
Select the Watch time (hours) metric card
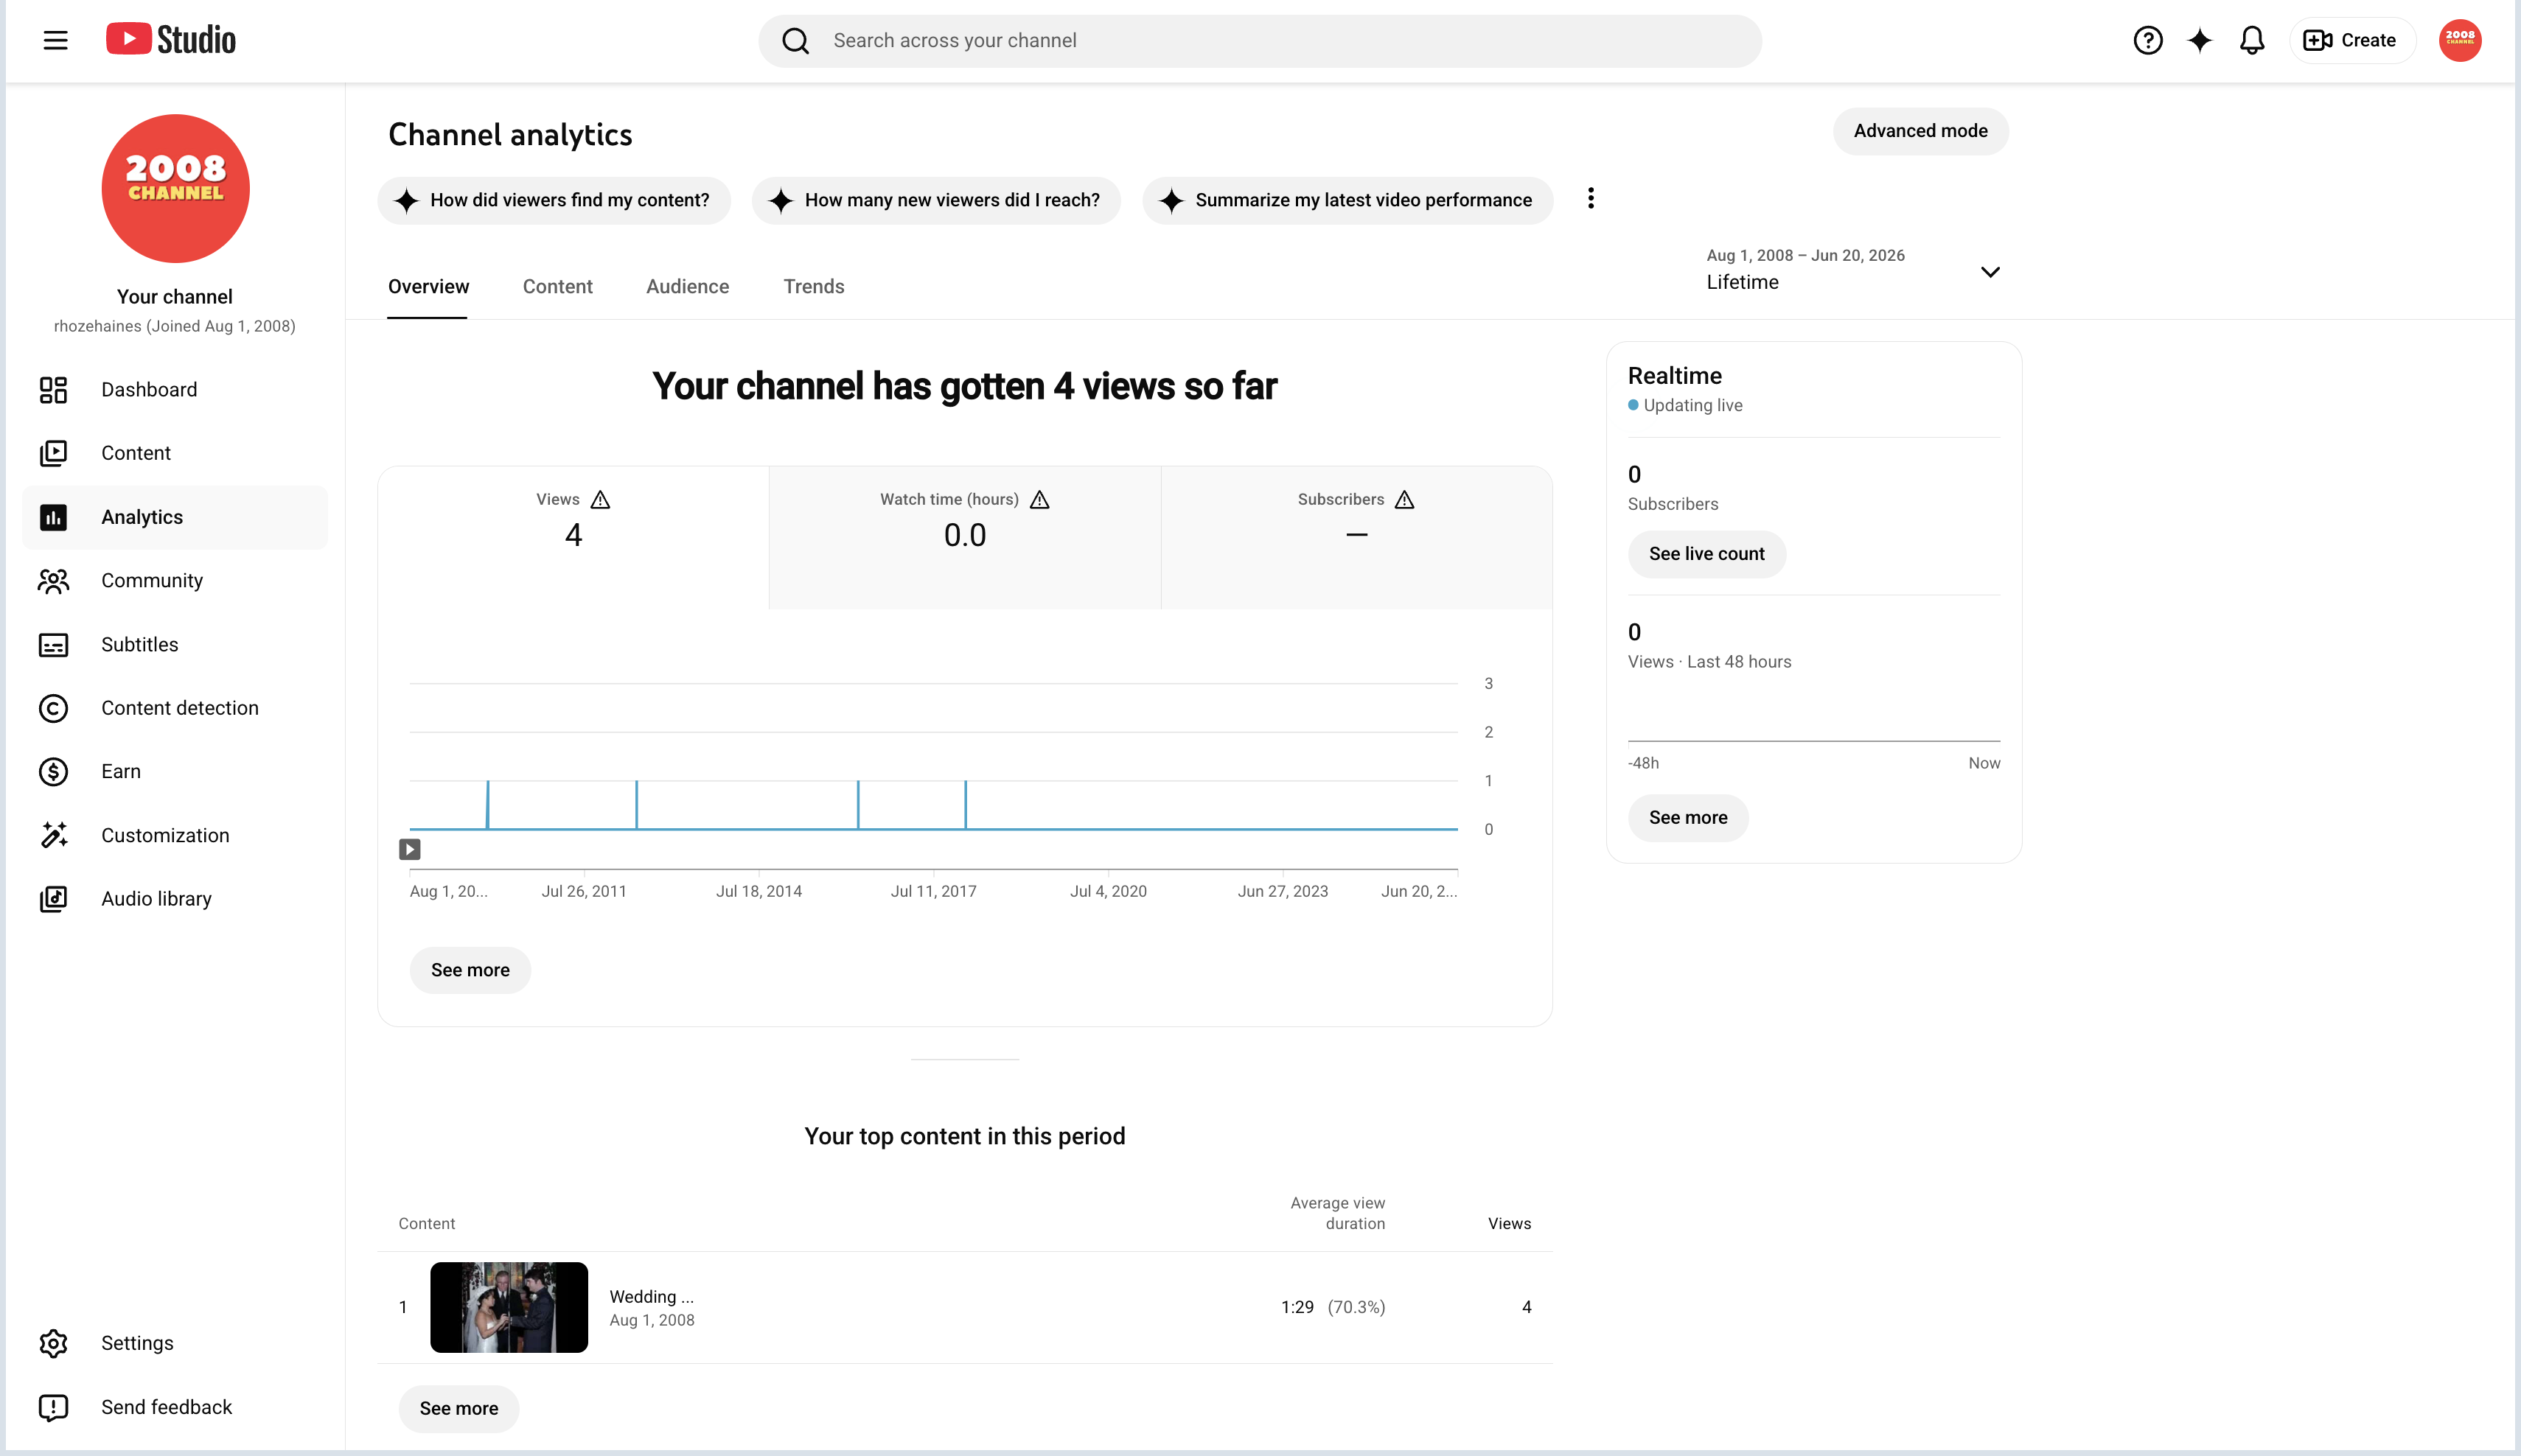click(964, 537)
